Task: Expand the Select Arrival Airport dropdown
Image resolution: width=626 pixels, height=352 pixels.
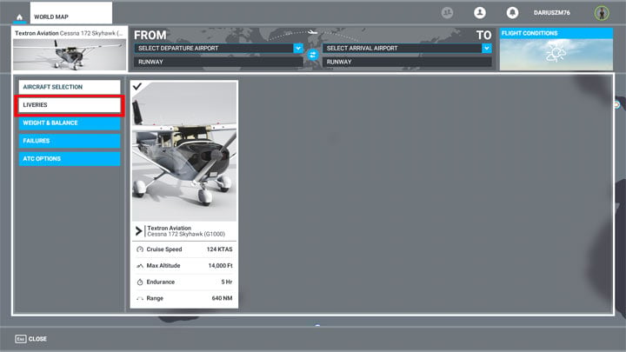Action: (x=401, y=49)
